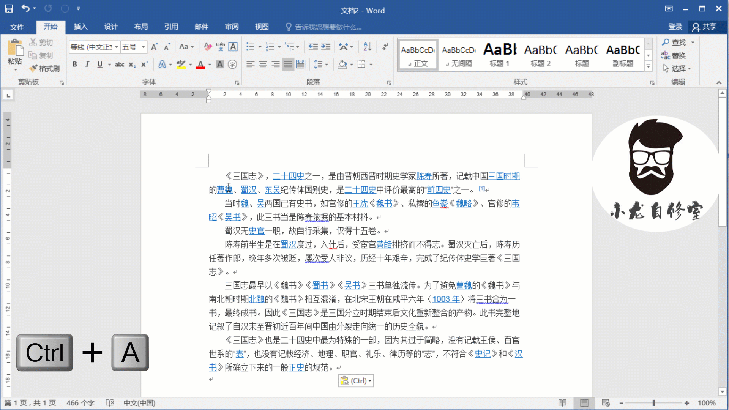Toggle strikethrough formatting
The image size is (729, 410).
pos(120,65)
